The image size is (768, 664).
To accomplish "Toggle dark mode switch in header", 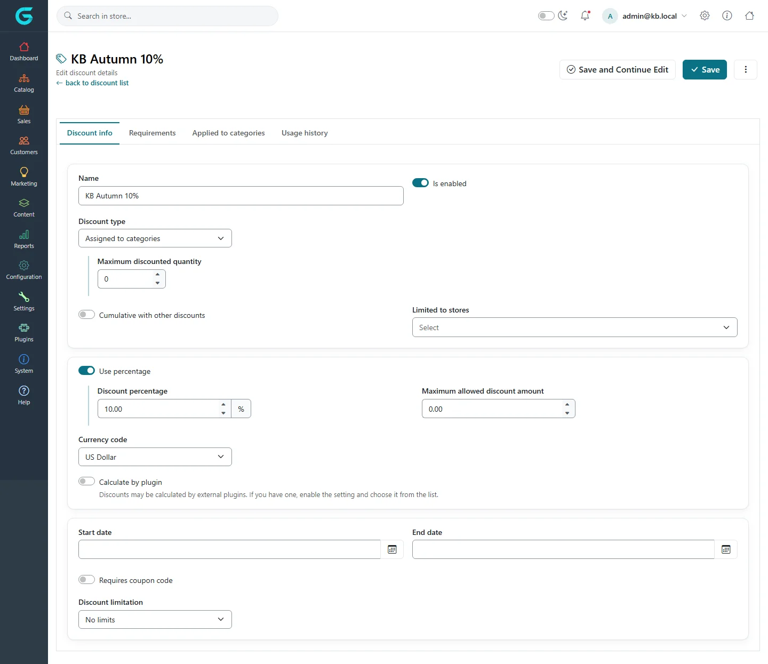I will click(x=546, y=16).
